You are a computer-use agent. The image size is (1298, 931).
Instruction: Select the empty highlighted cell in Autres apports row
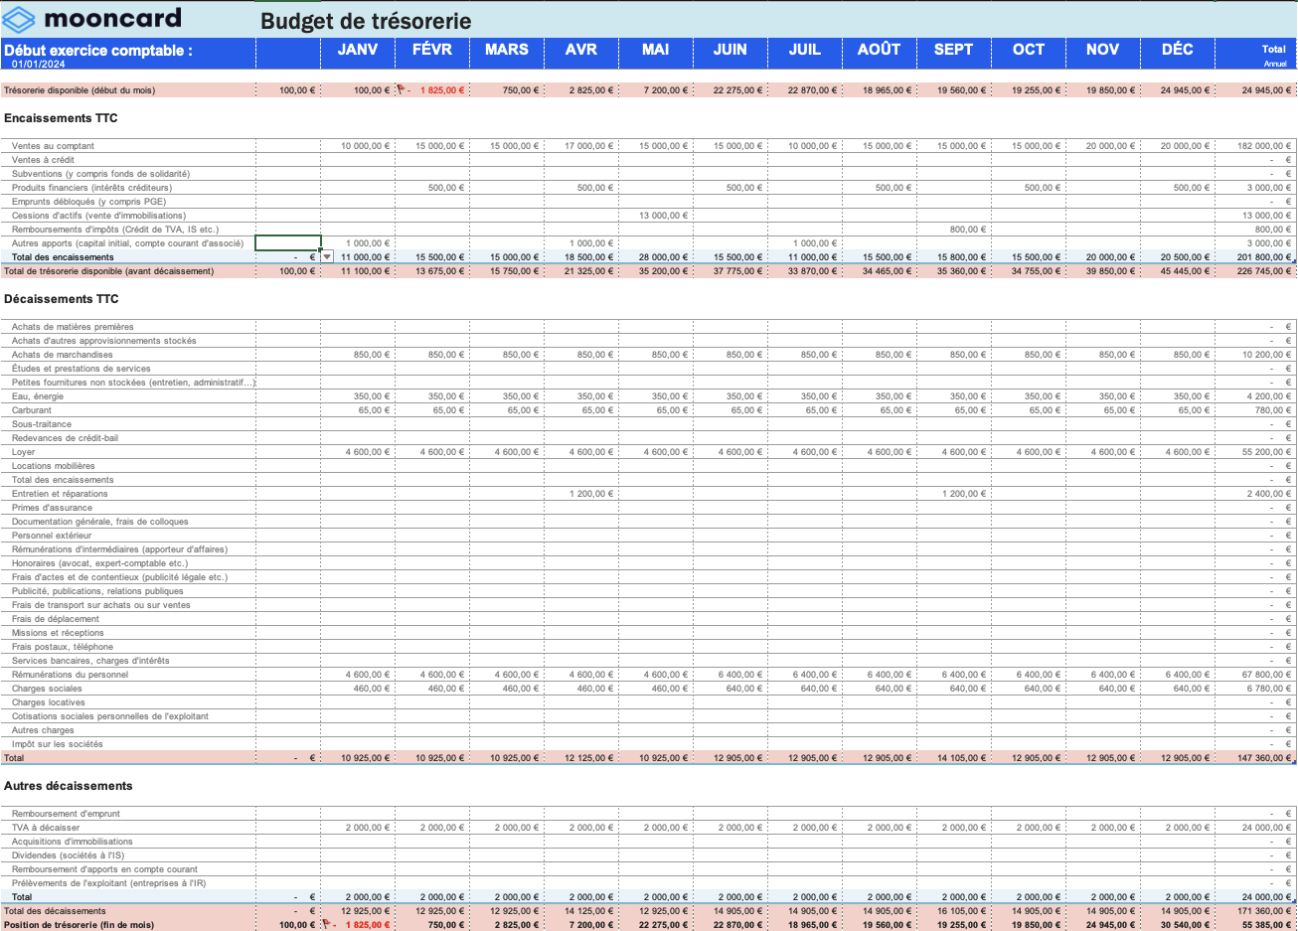point(288,243)
